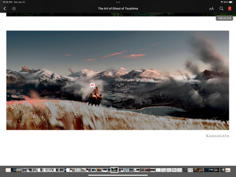Viewport: 236px width, 177px height.
Task: Tap the Wi-Fi status icon
Action: 222,2
